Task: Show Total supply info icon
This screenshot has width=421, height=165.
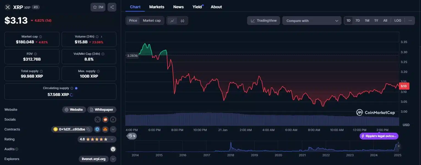Action: click(x=41, y=71)
